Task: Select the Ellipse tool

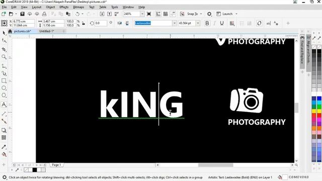Action: tap(4, 88)
